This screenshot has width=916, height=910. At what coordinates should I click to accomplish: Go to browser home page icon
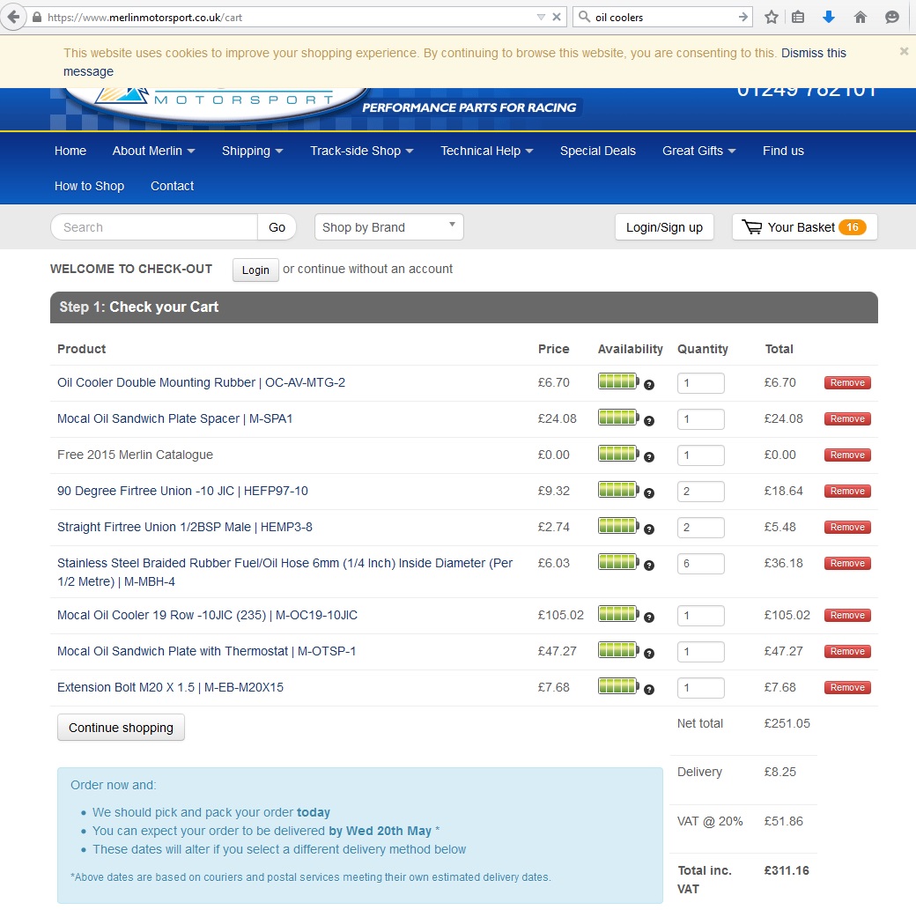(x=860, y=17)
